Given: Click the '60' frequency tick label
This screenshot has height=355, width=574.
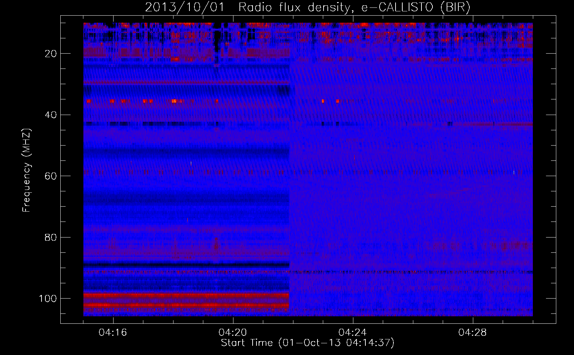Looking at the screenshot, I should [x=51, y=176].
